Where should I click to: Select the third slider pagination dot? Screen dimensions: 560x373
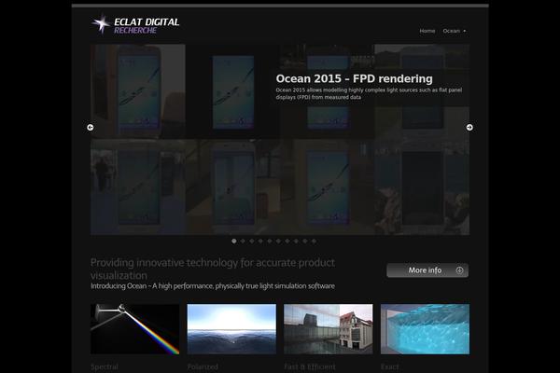[252, 242]
